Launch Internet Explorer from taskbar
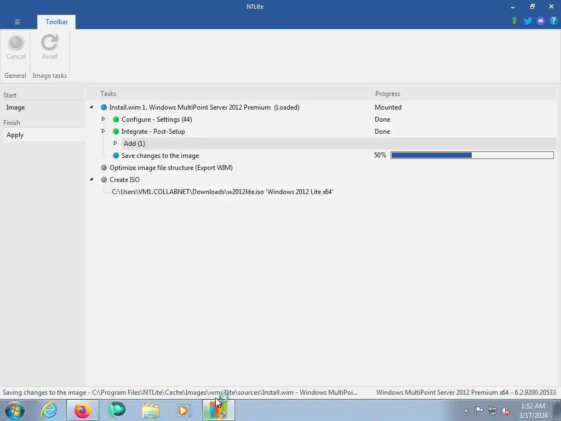Image resolution: width=561 pixels, height=421 pixels. click(x=49, y=410)
